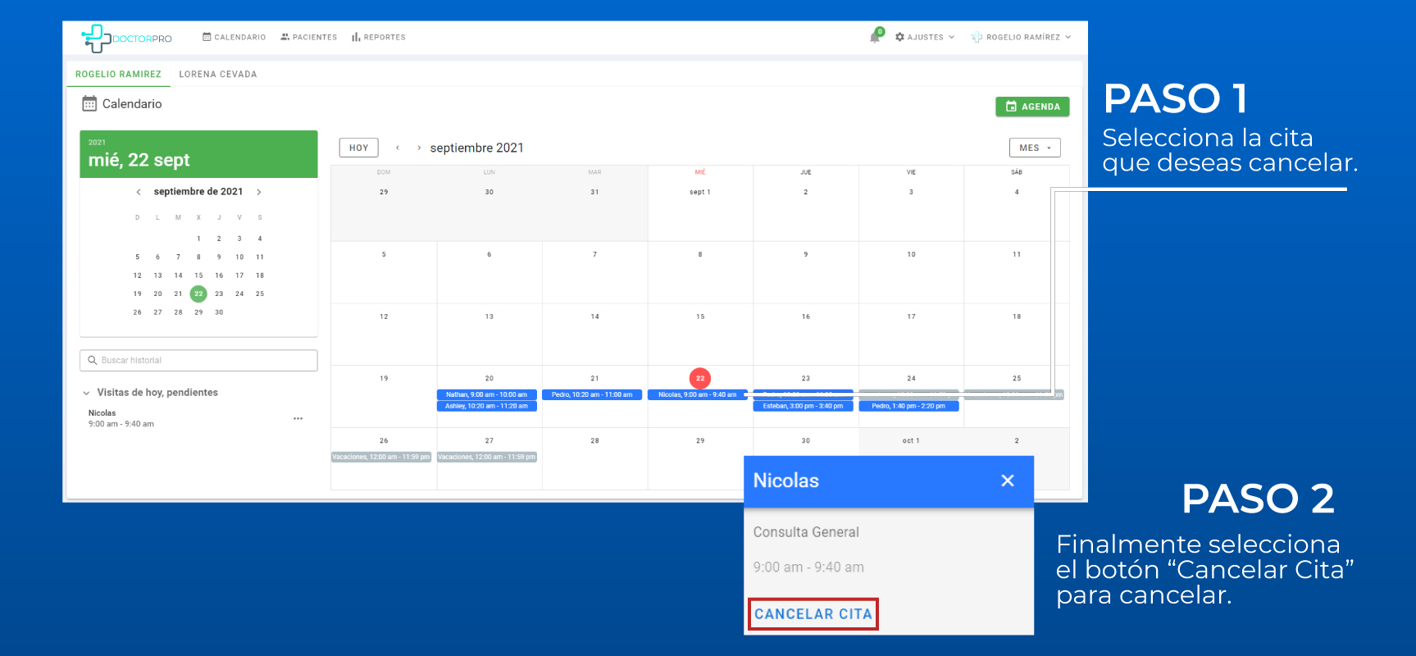Viewport: 1416px width, 656px height.
Task: Click the HOY button
Action: coord(358,148)
